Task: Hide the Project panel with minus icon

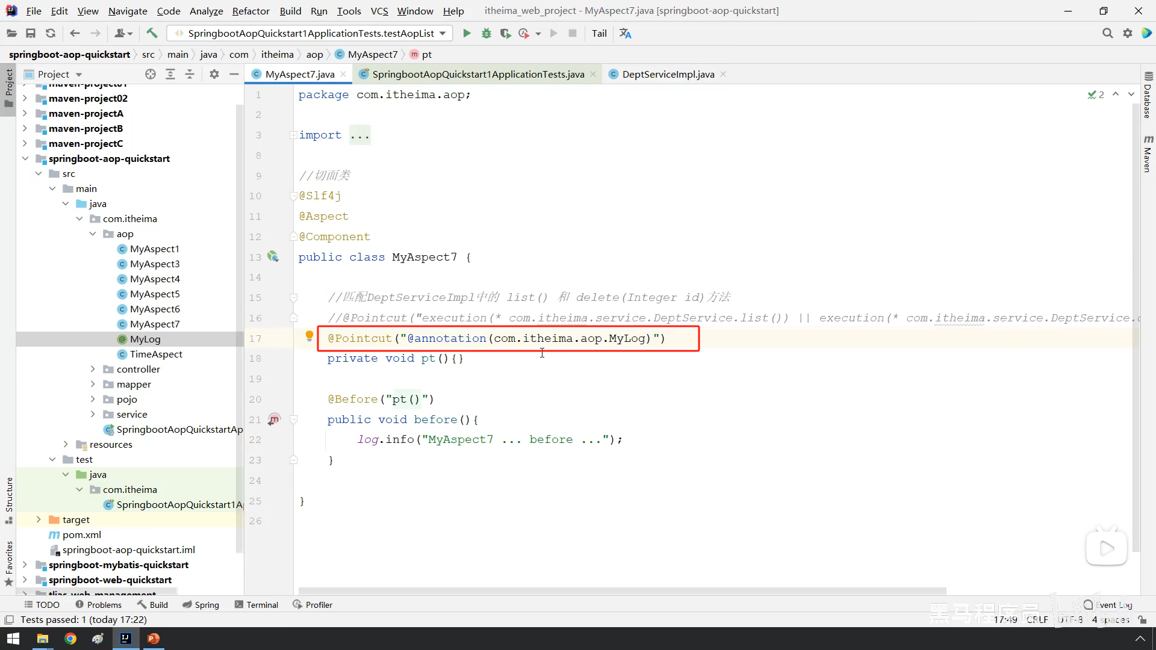Action: click(234, 74)
